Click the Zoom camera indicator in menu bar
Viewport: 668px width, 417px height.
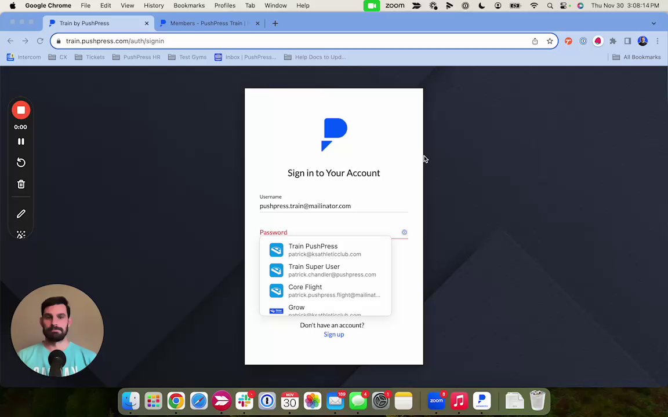click(x=372, y=6)
